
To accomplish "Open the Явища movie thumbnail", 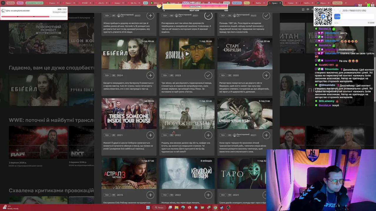I will point(187,54).
